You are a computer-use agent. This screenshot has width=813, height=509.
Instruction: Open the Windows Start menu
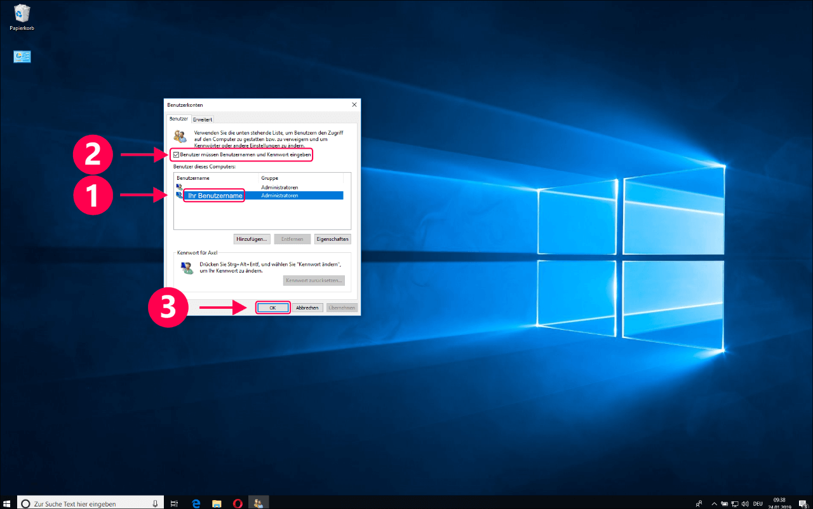pos(7,503)
